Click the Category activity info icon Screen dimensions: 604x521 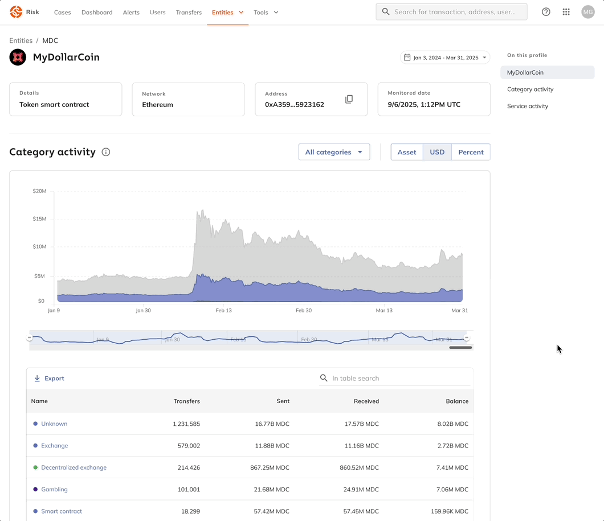click(x=105, y=152)
